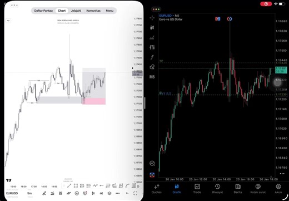This screenshot has width=289, height=201.
Task: Select the short position tool in drawing bar
Action: (x=88, y=185)
